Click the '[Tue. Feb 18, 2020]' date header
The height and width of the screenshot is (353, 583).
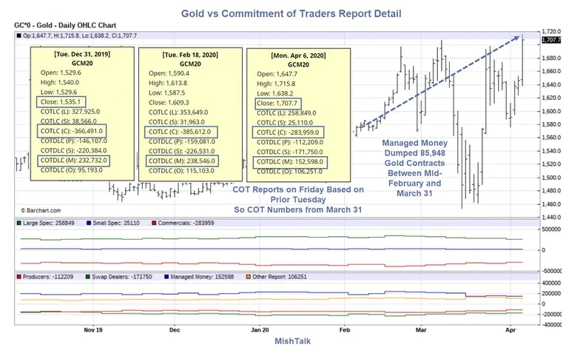pos(190,55)
